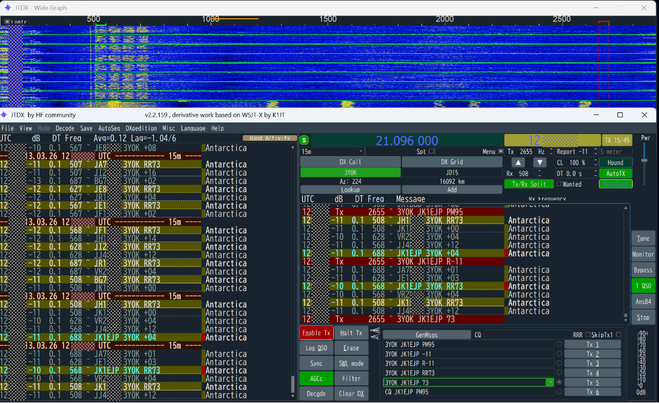Open the Misc menu

(168, 128)
